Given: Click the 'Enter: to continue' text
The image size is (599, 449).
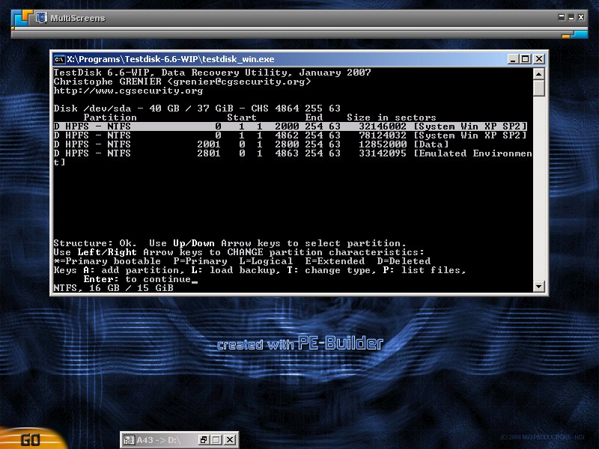Looking at the screenshot, I should [x=138, y=279].
